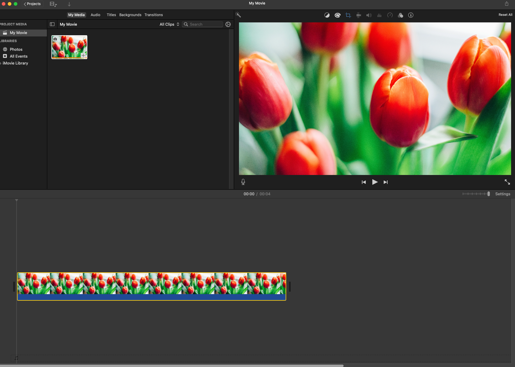Click the green fullscreen window button
The image size is (515, 367).
click(16, 4)
